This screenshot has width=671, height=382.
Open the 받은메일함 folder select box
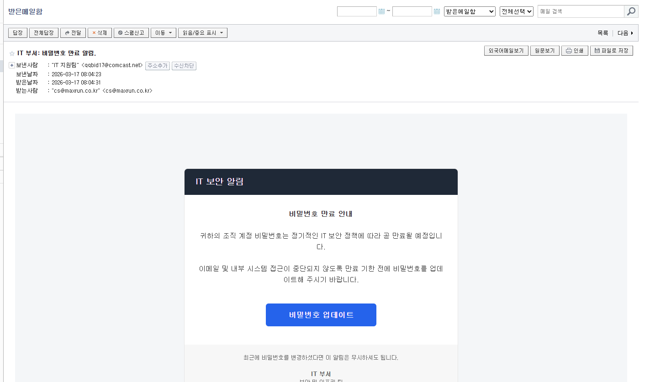[x=469, y=11]
